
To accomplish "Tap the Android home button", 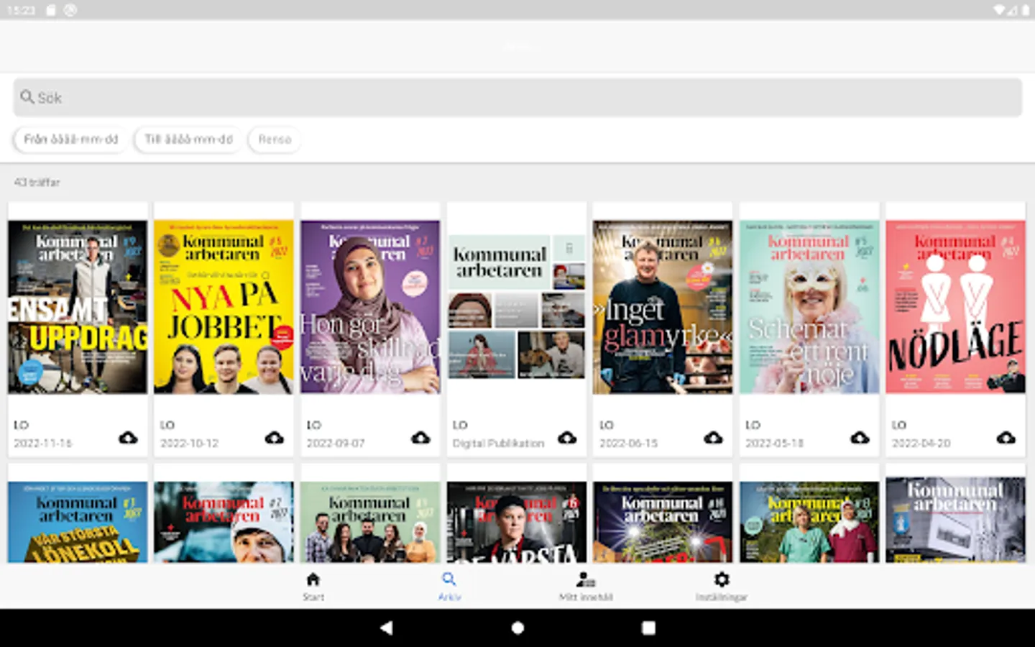I will pos(517,628).
